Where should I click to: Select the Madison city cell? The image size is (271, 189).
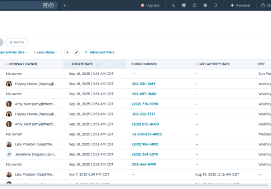tap(265, 134)
